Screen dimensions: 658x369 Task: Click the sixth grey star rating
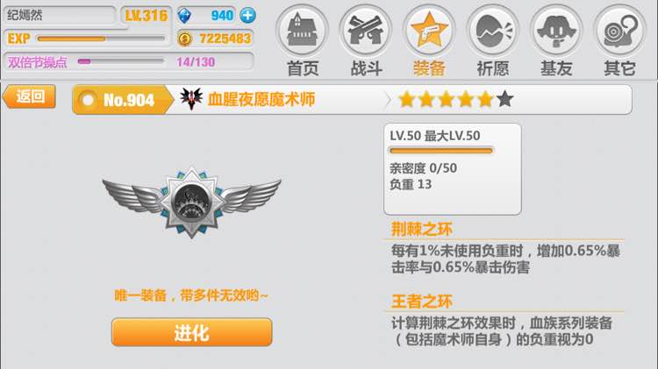coord(504,99)
